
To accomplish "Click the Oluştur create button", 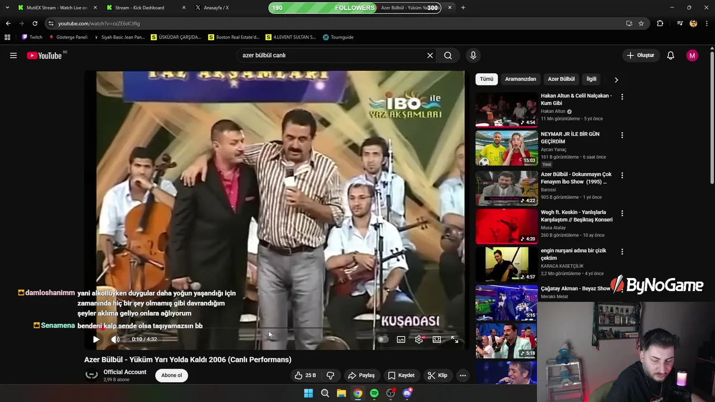I will click(640, 55).
